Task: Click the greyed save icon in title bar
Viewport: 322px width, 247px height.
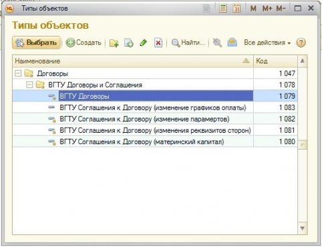Action: (x=206, y=9)
